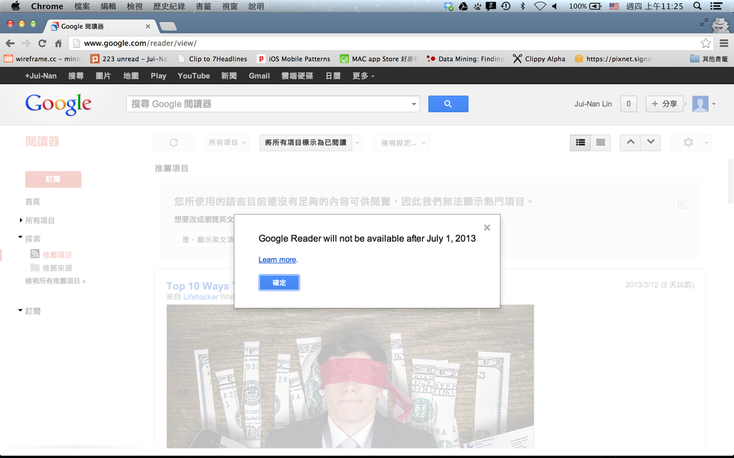Click the blue search magnifier button
This screenshot has width=734, height=458.
pyautogui.click(x=448, y=104)
